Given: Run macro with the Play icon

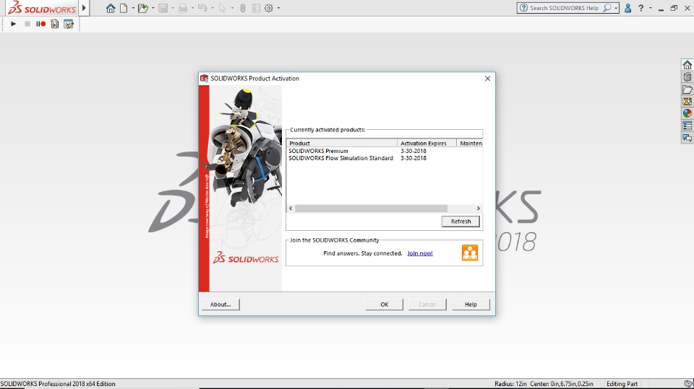Looking at the screenshot, I should coord(13,24).
